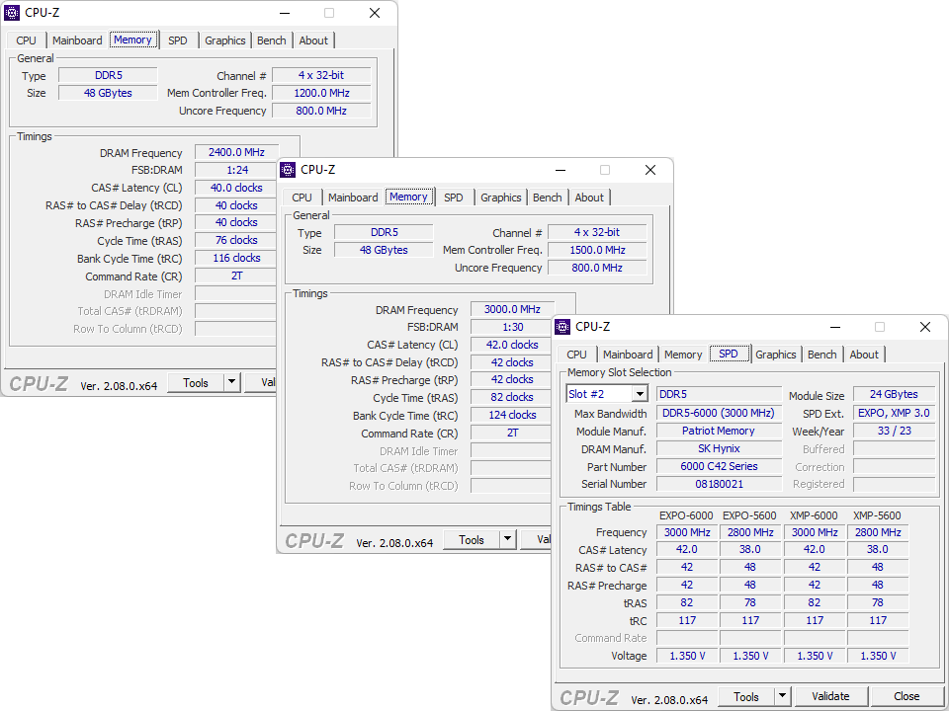
Task: Go to the Bench tab in the SPD window
Action: [821, 355]
